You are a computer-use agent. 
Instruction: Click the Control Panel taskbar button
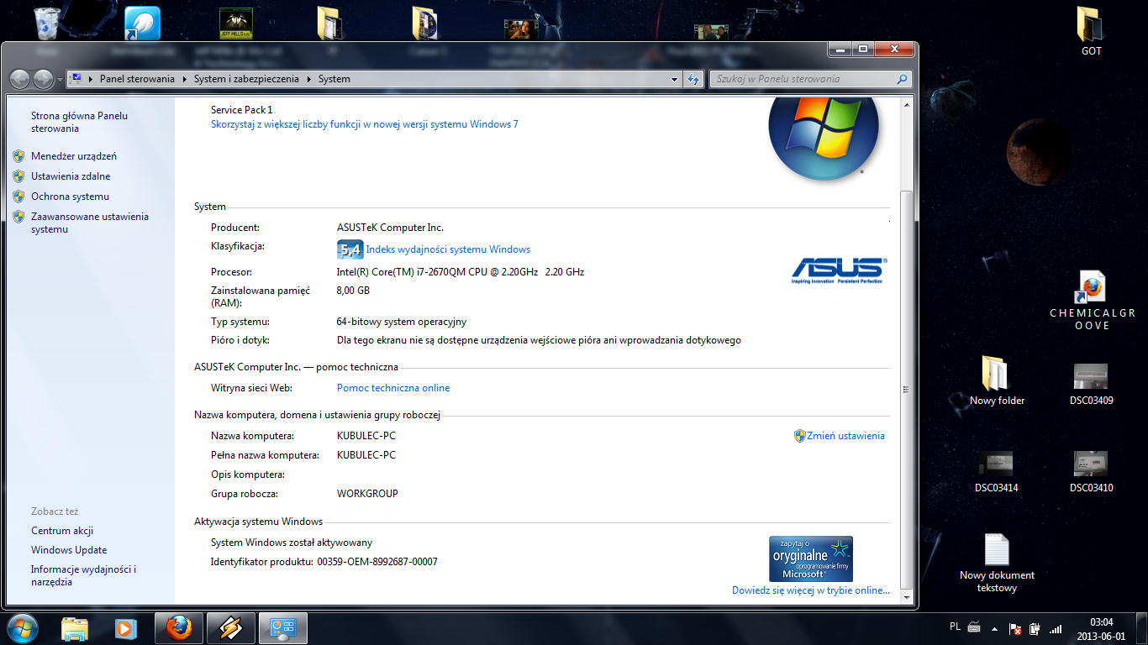coord(283,628)
